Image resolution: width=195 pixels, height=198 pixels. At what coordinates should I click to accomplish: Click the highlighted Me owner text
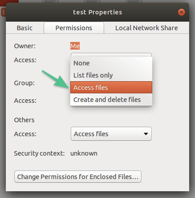click(75, 46)
